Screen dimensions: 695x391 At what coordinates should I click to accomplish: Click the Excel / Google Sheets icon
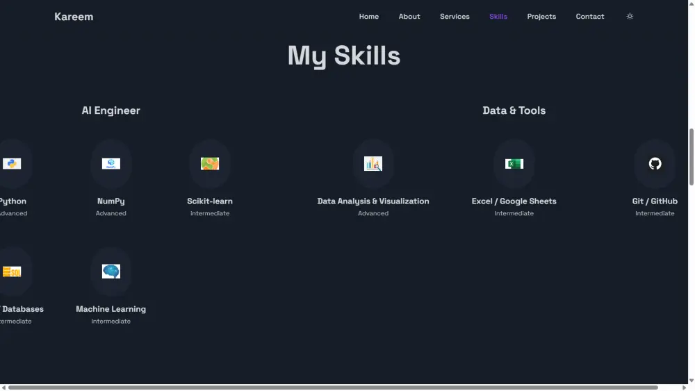point(514,164)
